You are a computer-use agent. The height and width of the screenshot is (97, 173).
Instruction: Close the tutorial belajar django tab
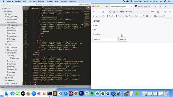pos(132,6)
